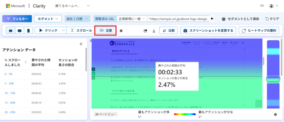
Task: Click the share heatmap icon
Action: click(x=145, y=31)
